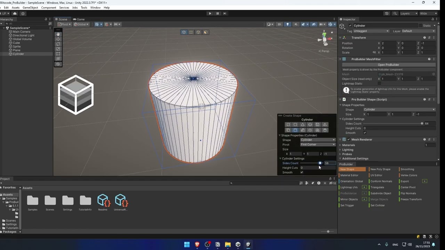Toggle scene visibility hidden-objects icon
This screenshot has width=445, height=250.
314,24
